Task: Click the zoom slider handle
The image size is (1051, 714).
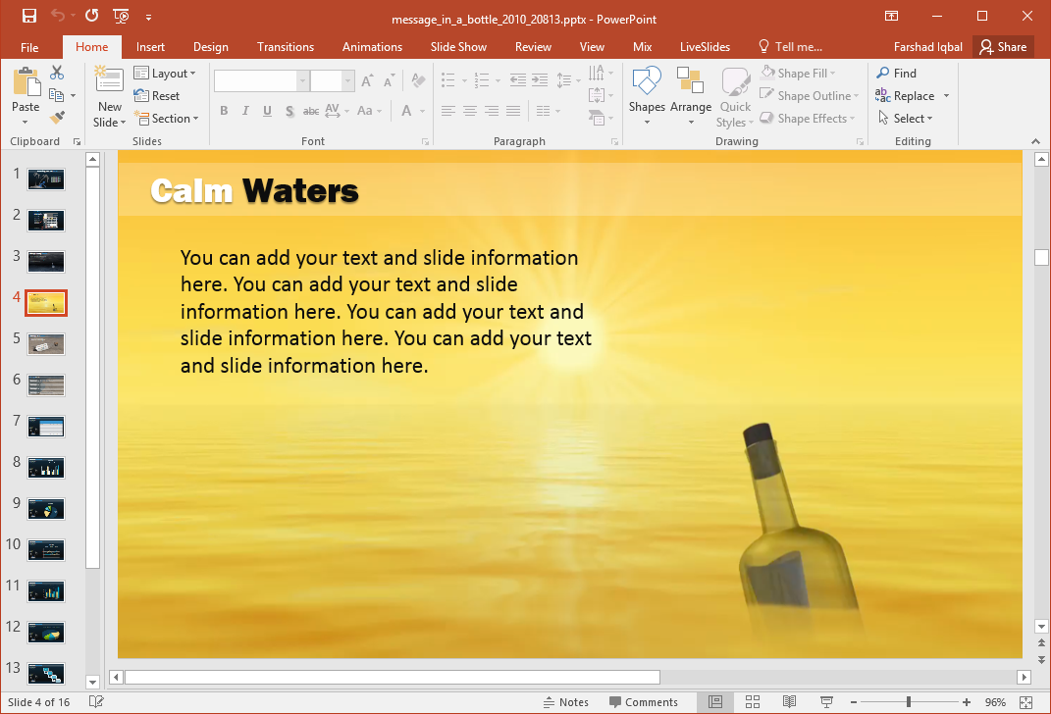Action: point(909,702)
